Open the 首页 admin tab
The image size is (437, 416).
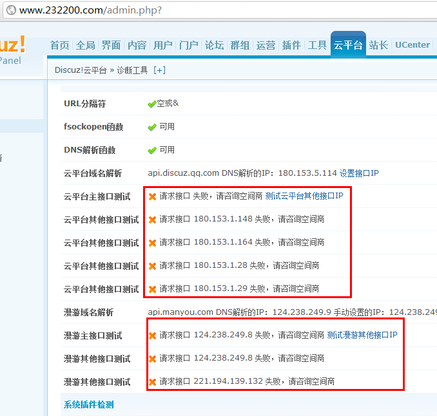point(60,45)
